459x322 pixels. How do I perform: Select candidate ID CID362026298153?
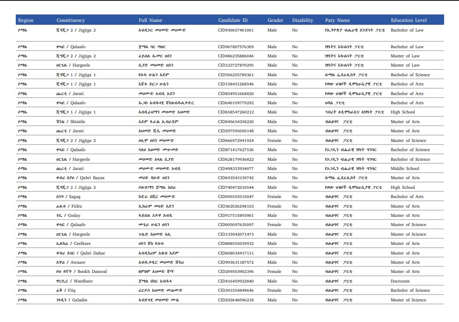click(236, 206)
